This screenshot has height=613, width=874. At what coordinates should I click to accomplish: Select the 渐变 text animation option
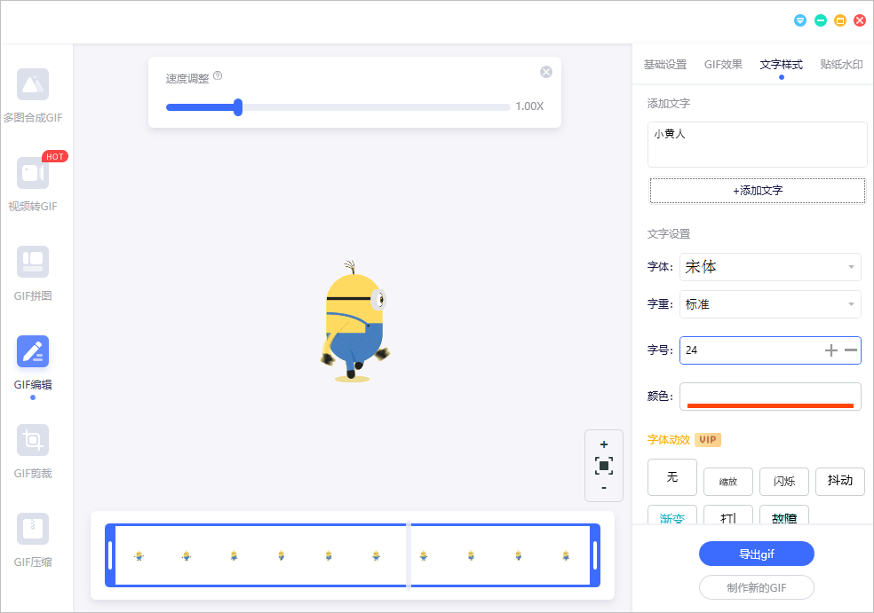[x=672, y=515]
